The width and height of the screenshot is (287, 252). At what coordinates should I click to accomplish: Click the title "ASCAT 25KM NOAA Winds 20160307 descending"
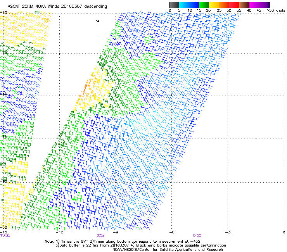(x=57, y=6)
